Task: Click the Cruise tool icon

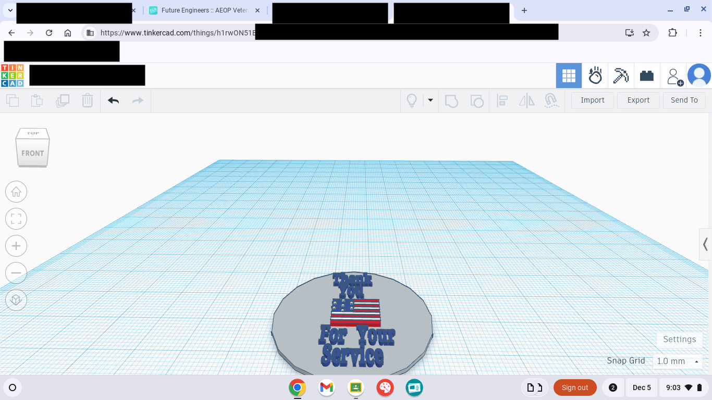Action: [x=551, y=101]
